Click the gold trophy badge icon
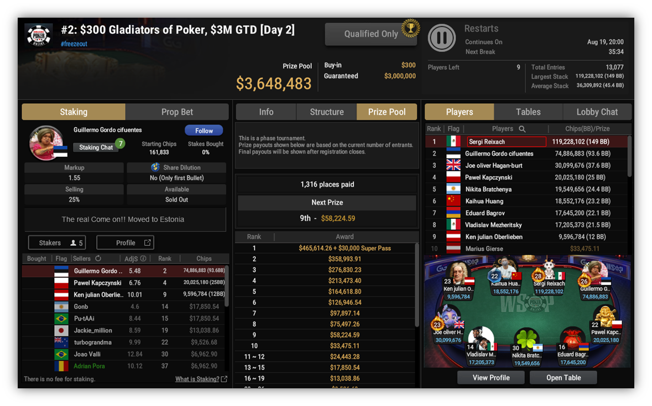 [410, 29]
